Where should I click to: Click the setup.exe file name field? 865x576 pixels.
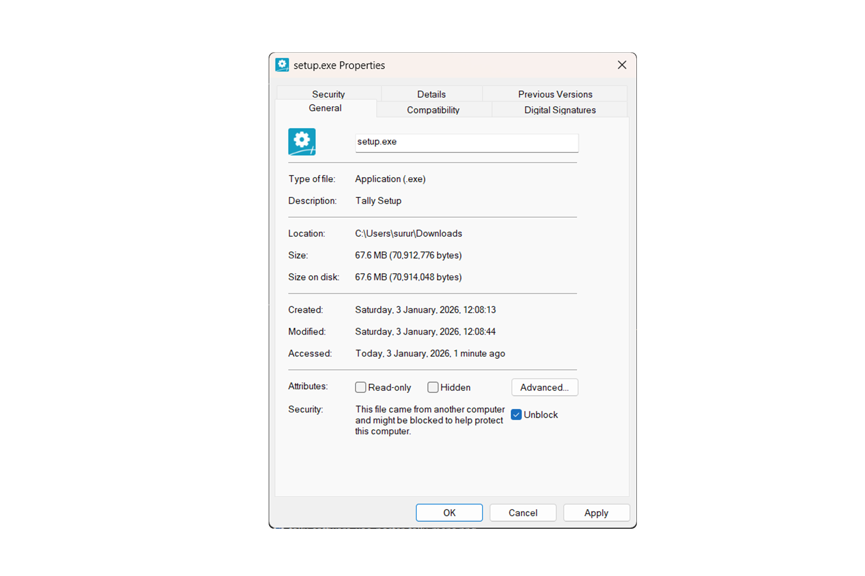466,142
